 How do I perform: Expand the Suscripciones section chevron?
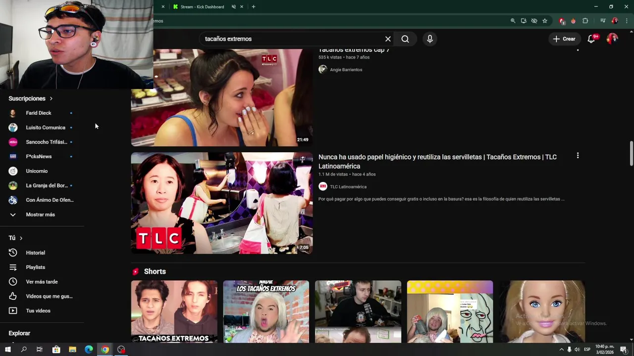[51, 99]
